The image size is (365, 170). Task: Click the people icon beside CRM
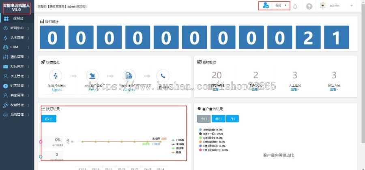[x=6, y=47]
